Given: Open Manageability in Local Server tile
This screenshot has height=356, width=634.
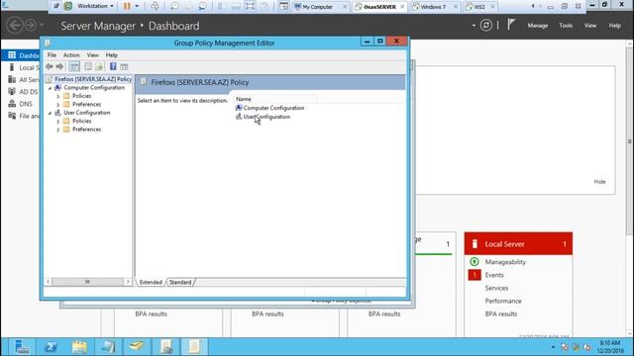Looking at the screenshot, I should pos(505,262).
